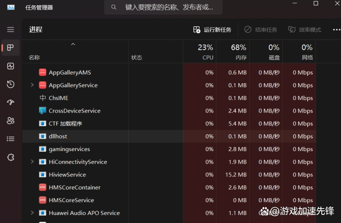341x223 pixels.
Task: Click the gamingservices process icon
Action: tap(42, 149)
